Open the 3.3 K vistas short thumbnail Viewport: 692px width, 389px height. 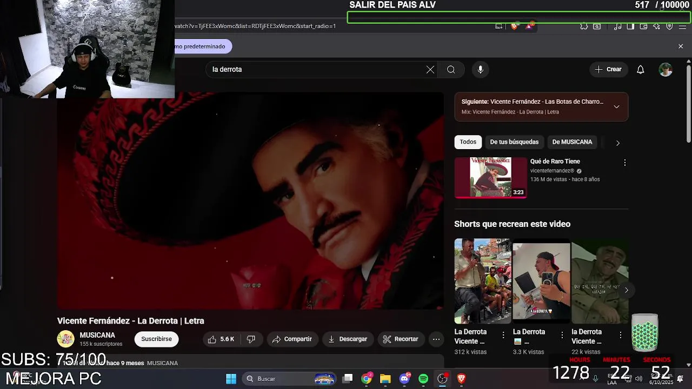coord(541,281)
